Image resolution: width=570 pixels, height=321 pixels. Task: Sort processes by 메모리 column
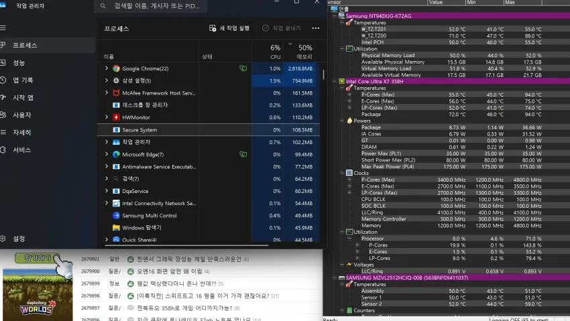(x=300, y=51)
